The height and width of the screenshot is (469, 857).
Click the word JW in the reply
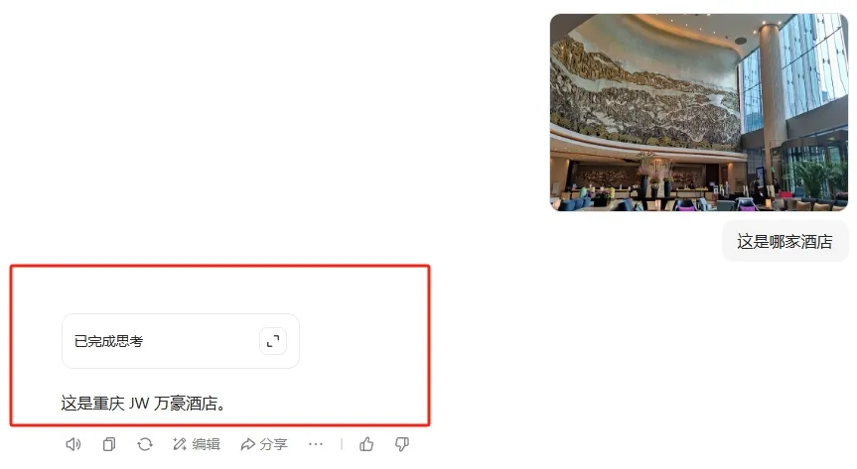click(139, 404)
